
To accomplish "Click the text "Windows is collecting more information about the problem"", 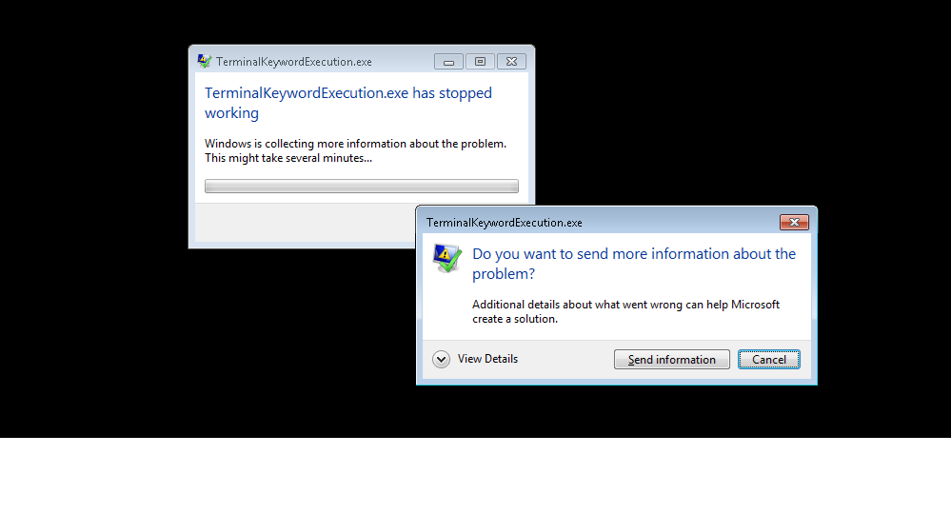I will (x=355, y=144).
